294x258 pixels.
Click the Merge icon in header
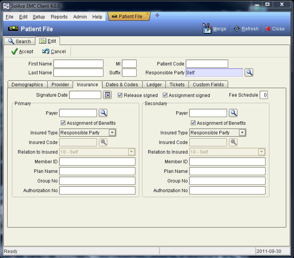[x=206, y=28]
